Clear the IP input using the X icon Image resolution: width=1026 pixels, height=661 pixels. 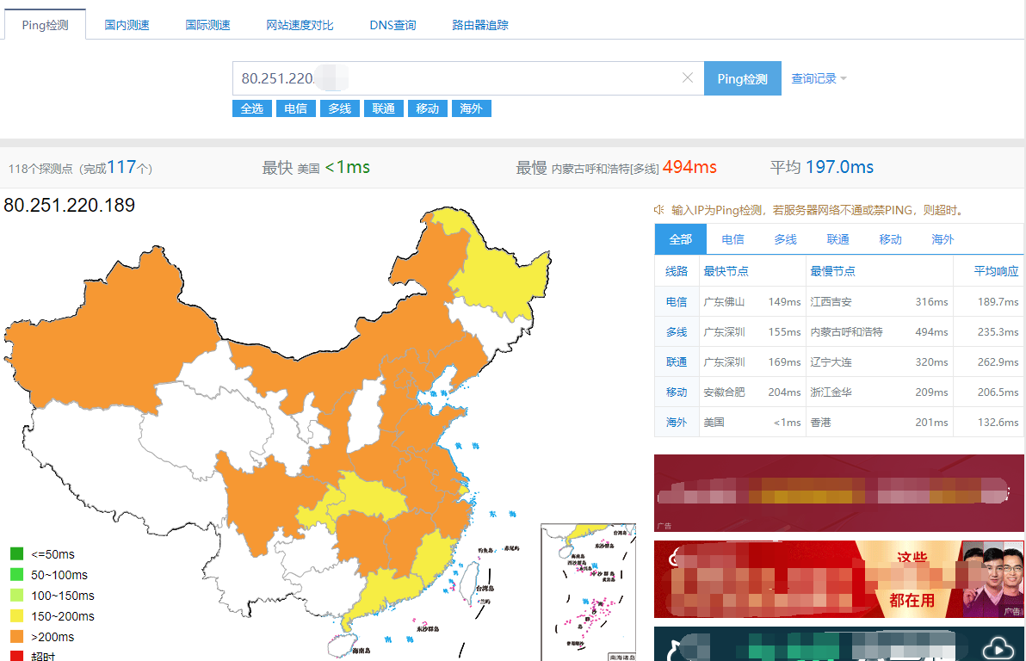688,77
